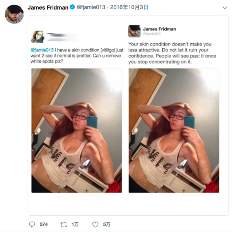Click the 5万 likes count

[107, 224]
